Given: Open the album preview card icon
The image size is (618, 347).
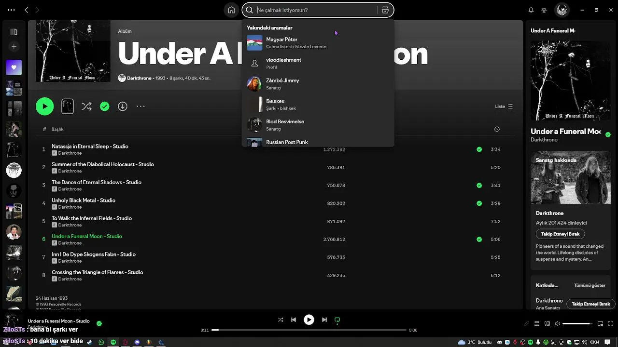Looking at the screenshot, I should 68,107.
